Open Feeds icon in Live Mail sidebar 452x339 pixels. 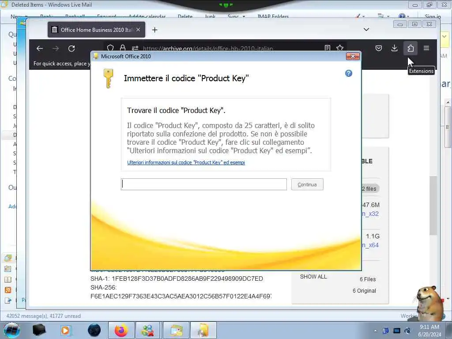8,290
